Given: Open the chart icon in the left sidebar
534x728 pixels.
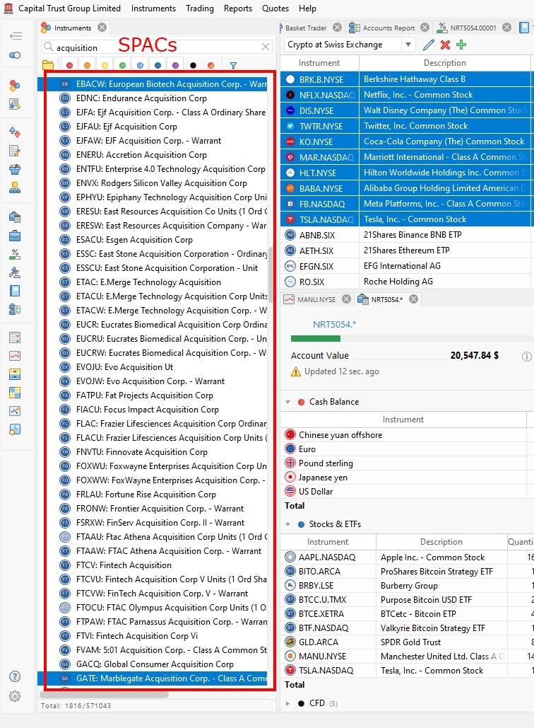Looking at the screenshot, I should pyautogui.click(x=15, y=356).
